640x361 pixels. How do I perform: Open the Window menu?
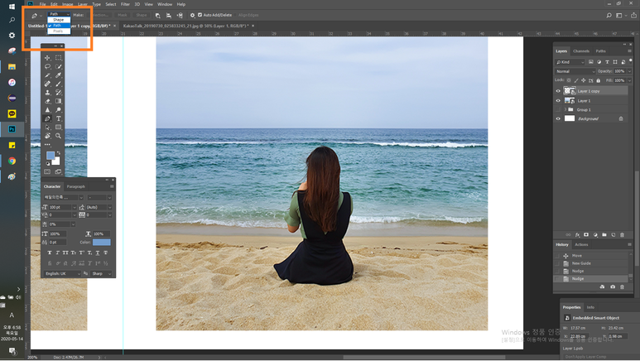(165, 4)
